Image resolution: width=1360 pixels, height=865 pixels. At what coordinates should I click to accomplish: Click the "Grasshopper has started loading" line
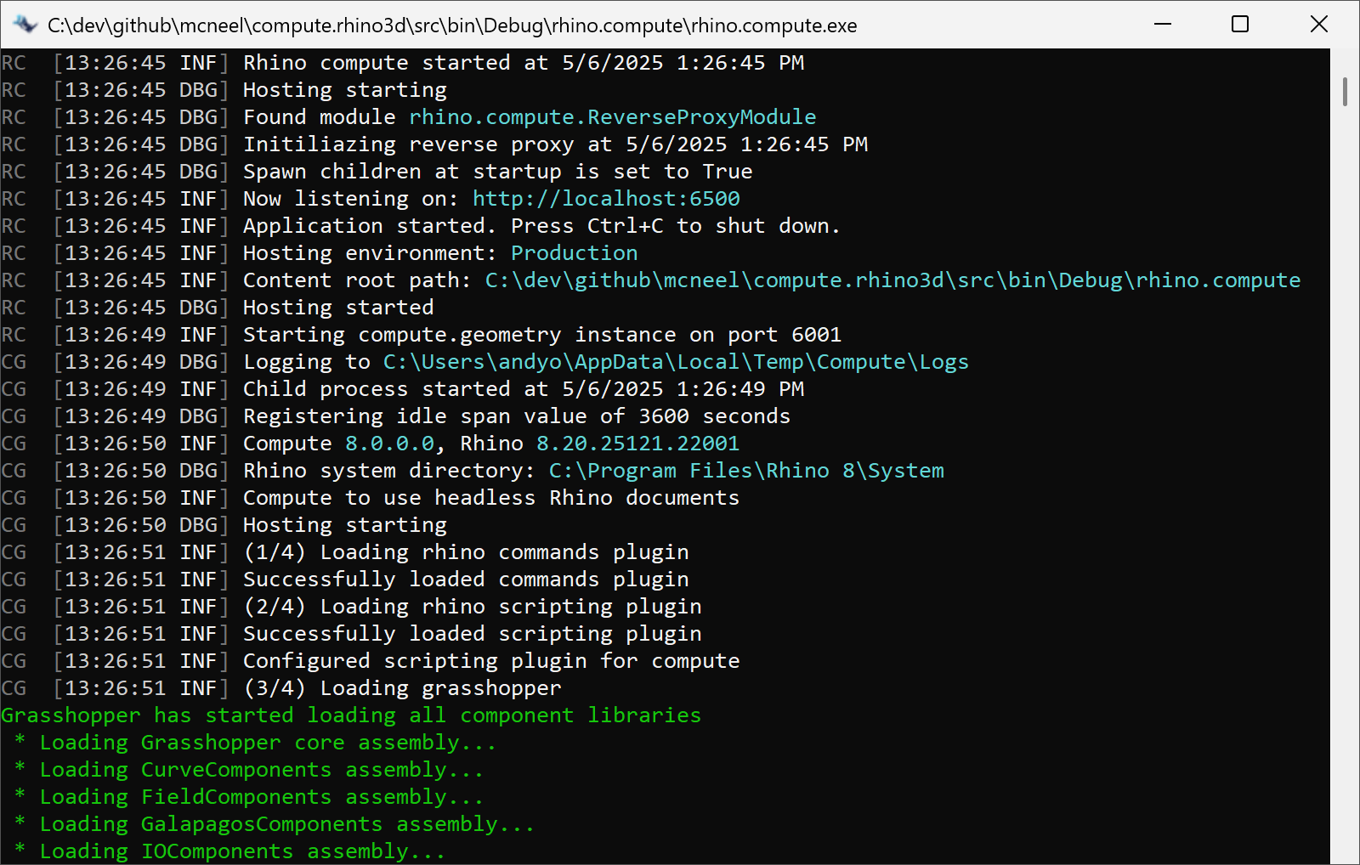click(351, 715)
